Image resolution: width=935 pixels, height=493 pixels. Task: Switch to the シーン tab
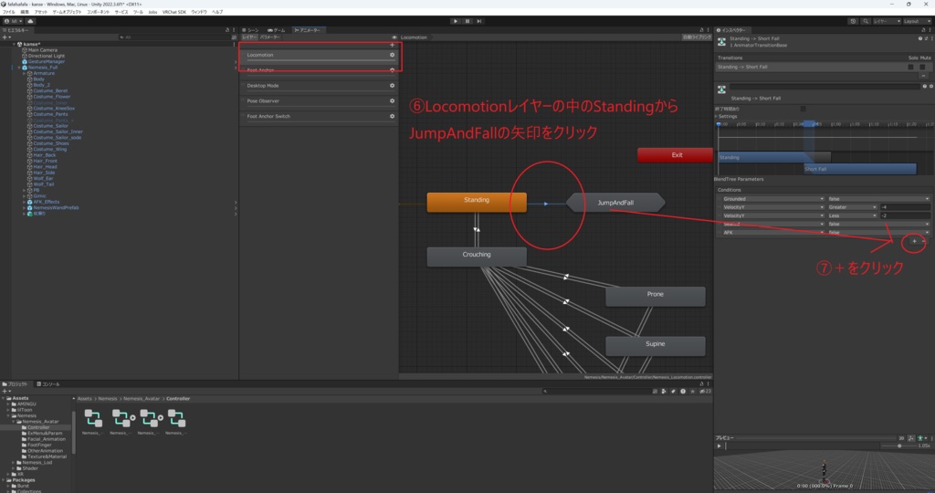(x=251, y=30)
